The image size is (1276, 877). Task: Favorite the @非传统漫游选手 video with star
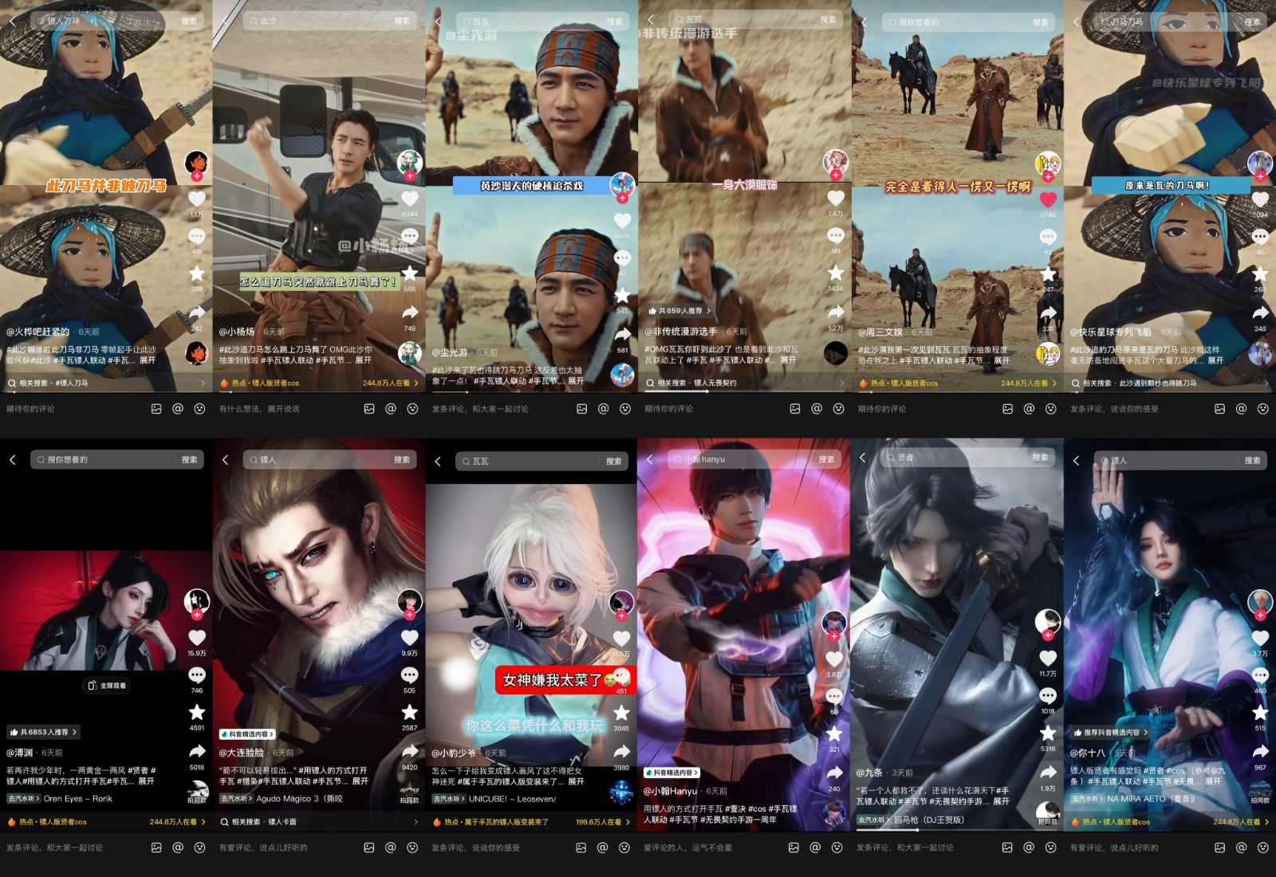(836, 273)
